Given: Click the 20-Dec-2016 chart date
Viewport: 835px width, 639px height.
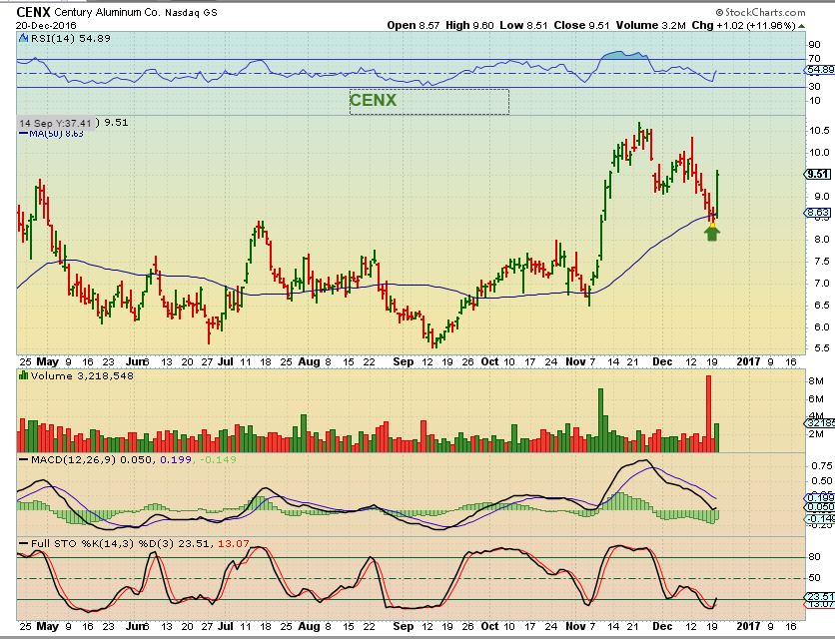Looking at the screenshot, I should click(x=46, y=25).
